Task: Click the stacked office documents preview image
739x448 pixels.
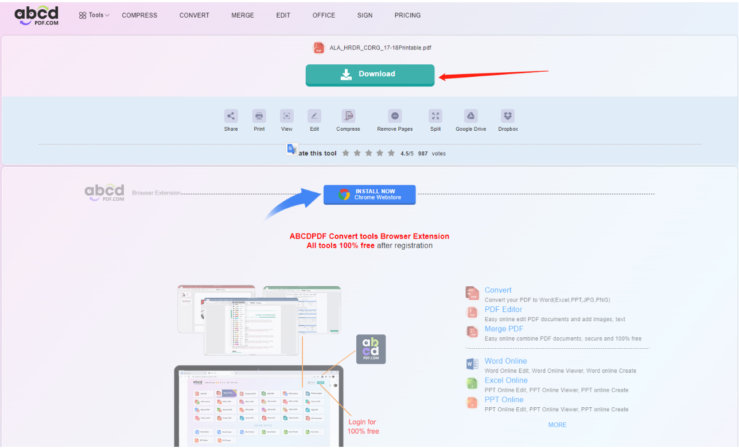Action: [259, 320]
